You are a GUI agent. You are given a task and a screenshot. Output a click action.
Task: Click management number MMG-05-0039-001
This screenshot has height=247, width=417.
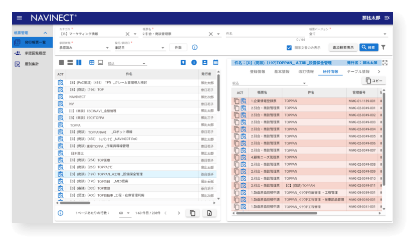coord(362,192)
